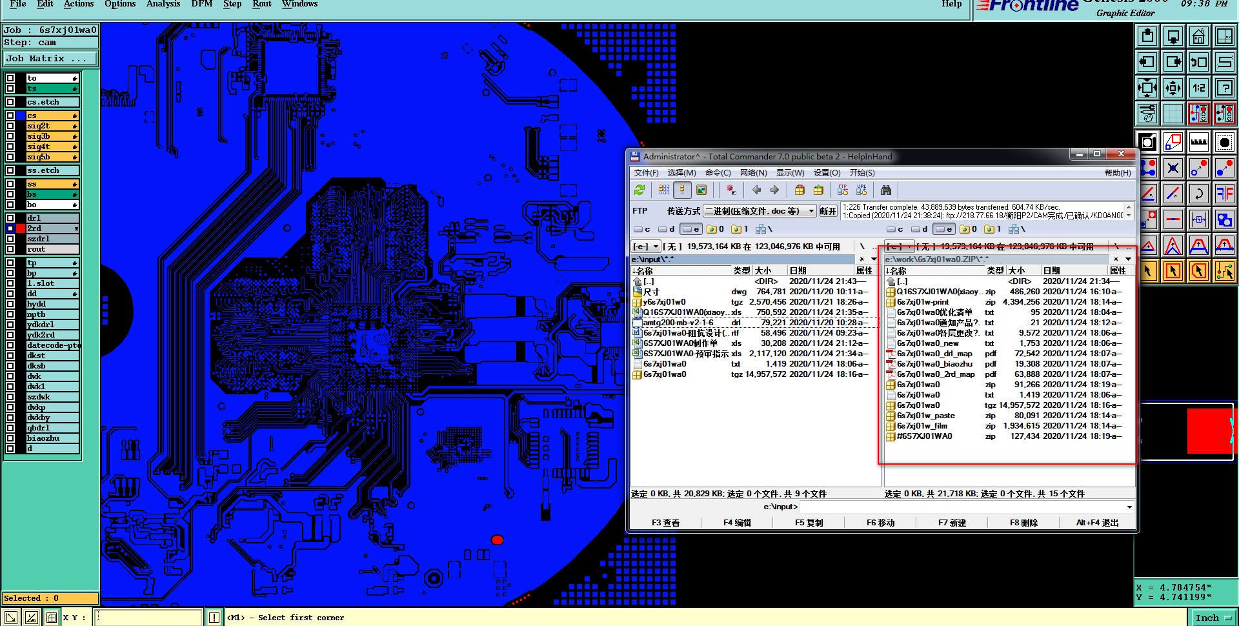Select the plain arrow selection tool
Screen dimensions: 1239x626
(1147, 271)
